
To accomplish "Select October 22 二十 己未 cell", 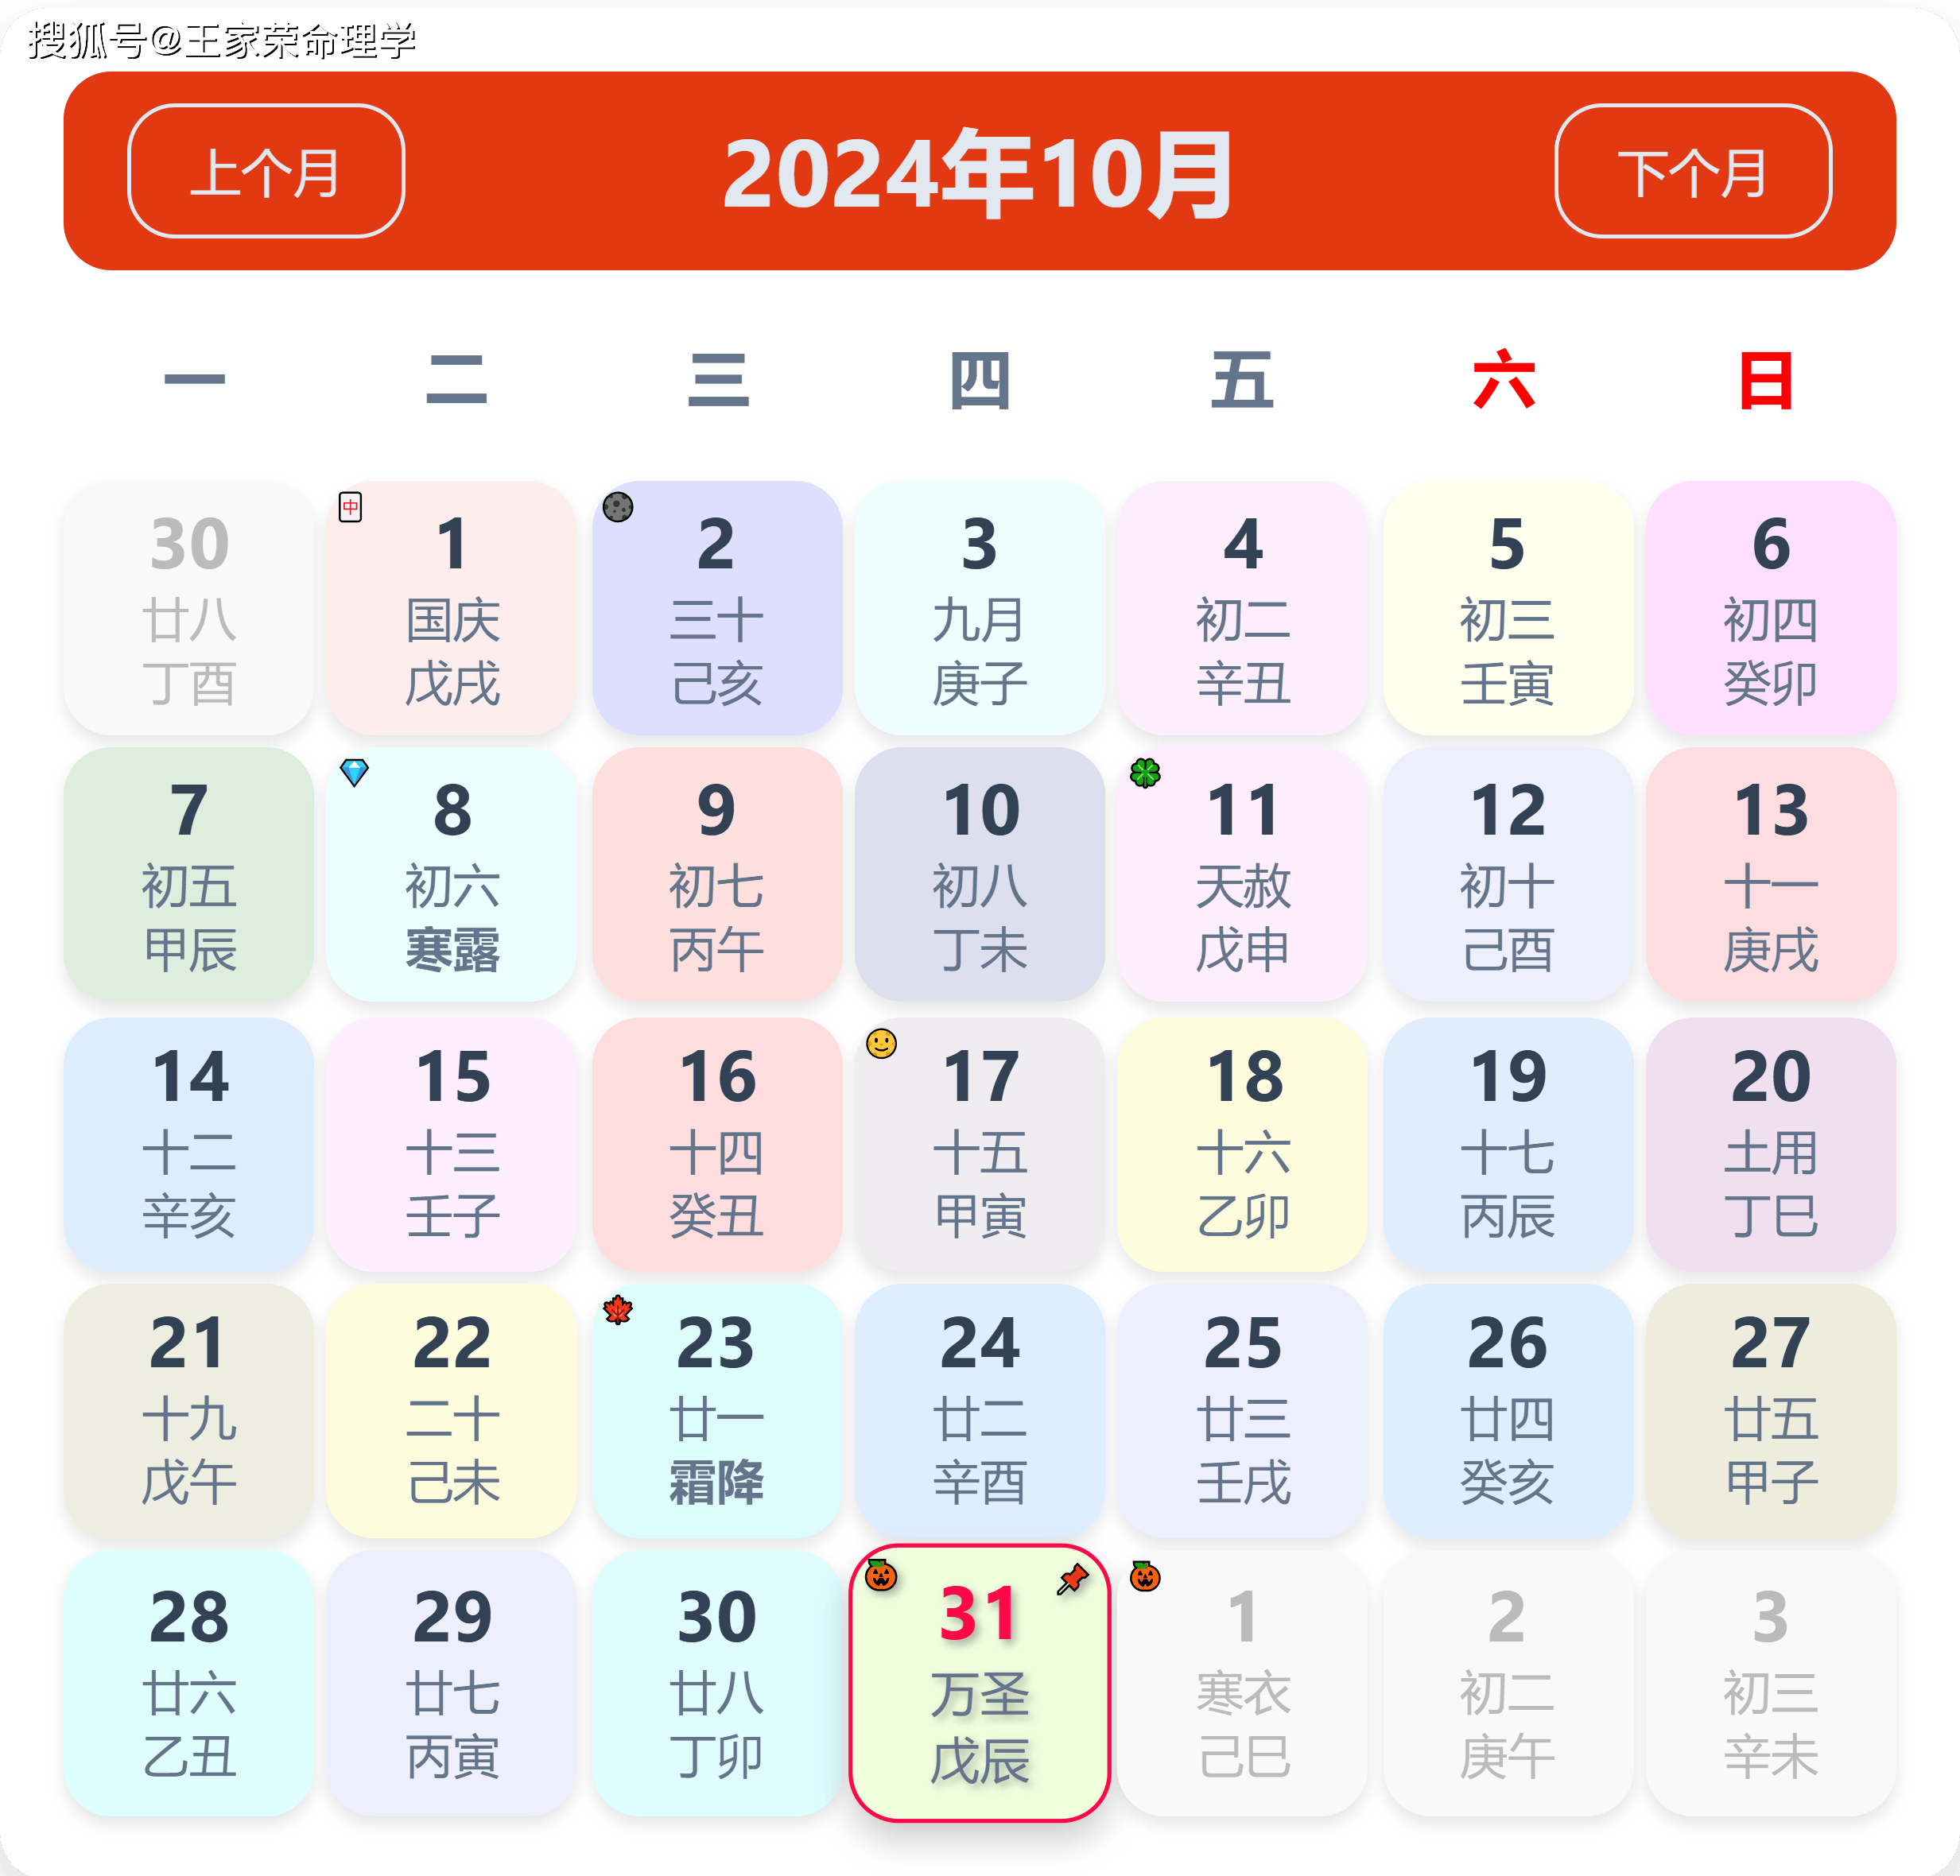I will point(452,1411).
